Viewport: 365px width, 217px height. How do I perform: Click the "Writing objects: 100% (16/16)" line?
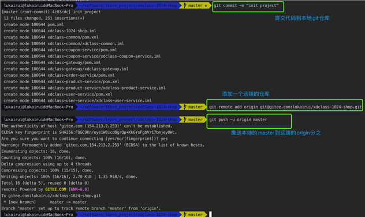pos(69,177)
